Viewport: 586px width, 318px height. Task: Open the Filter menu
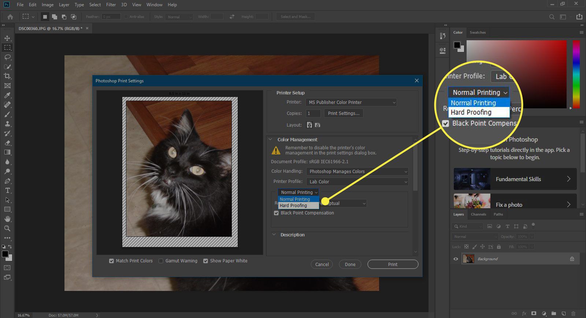111,5
